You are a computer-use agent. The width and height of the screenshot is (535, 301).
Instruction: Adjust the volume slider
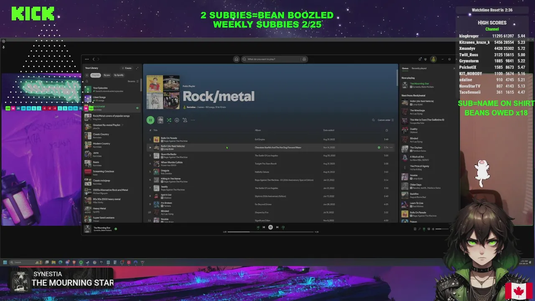442,229
